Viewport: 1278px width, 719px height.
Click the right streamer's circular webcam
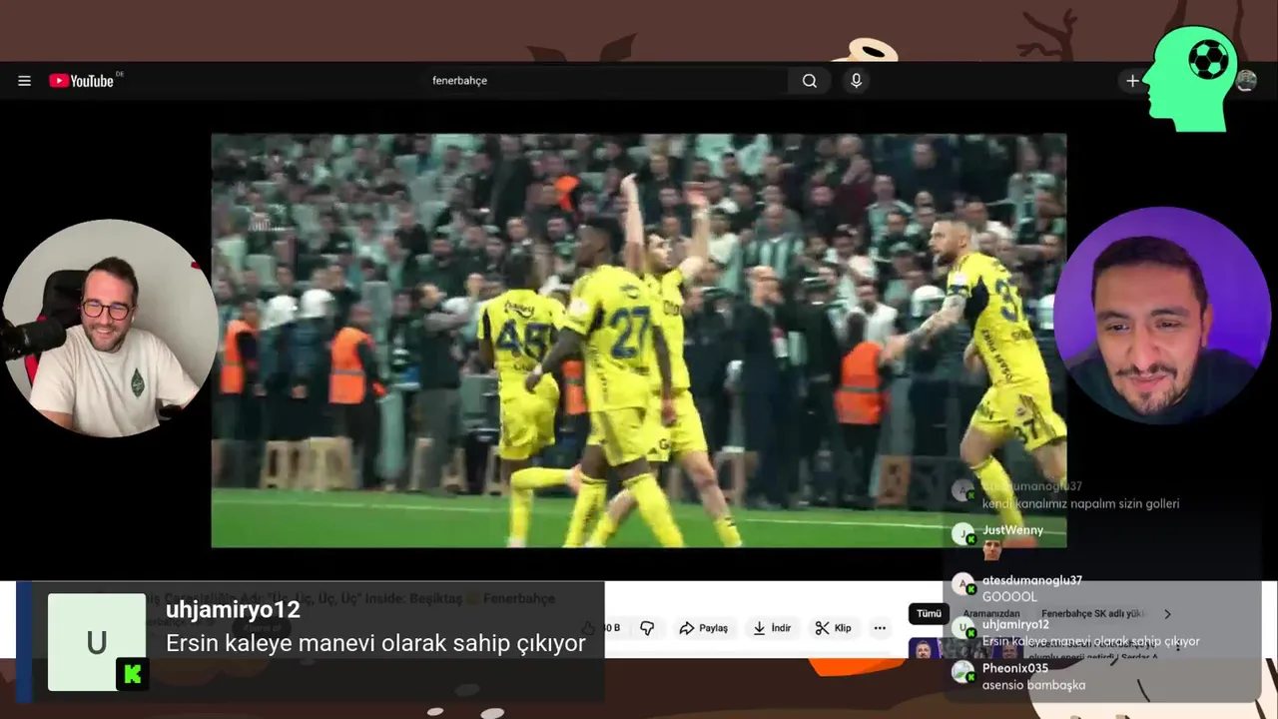tap(1161, 316)
